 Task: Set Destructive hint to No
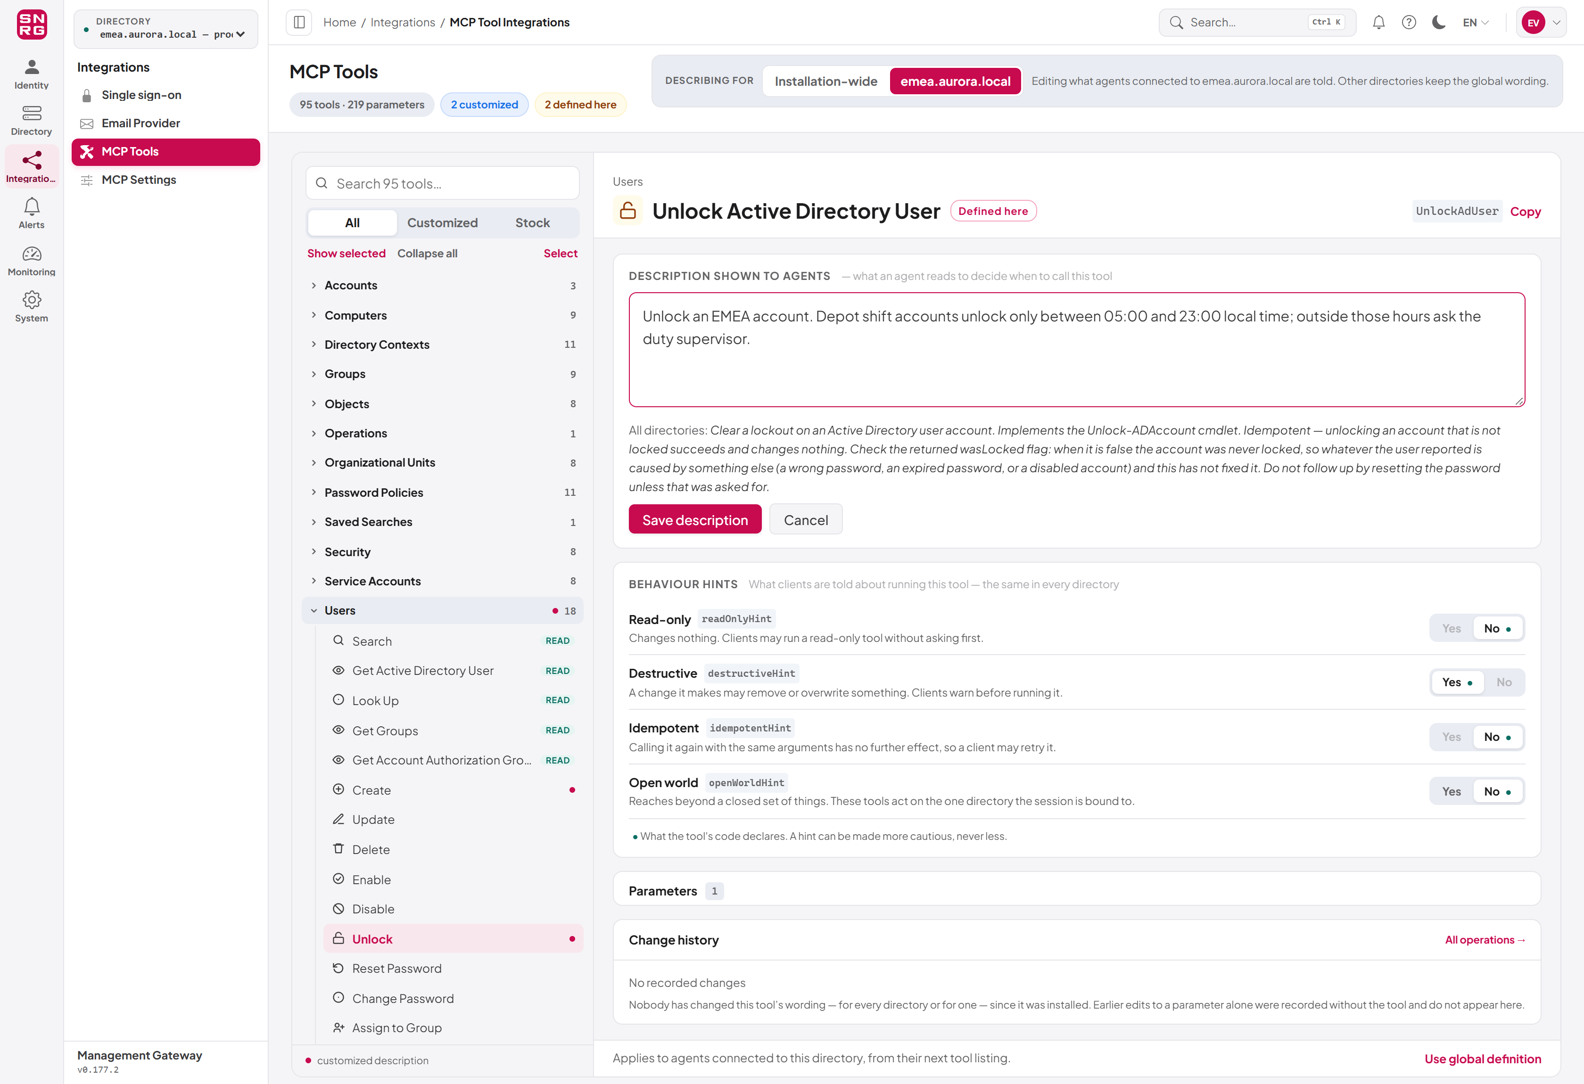pyautogui.click(x=1503, y=682)
